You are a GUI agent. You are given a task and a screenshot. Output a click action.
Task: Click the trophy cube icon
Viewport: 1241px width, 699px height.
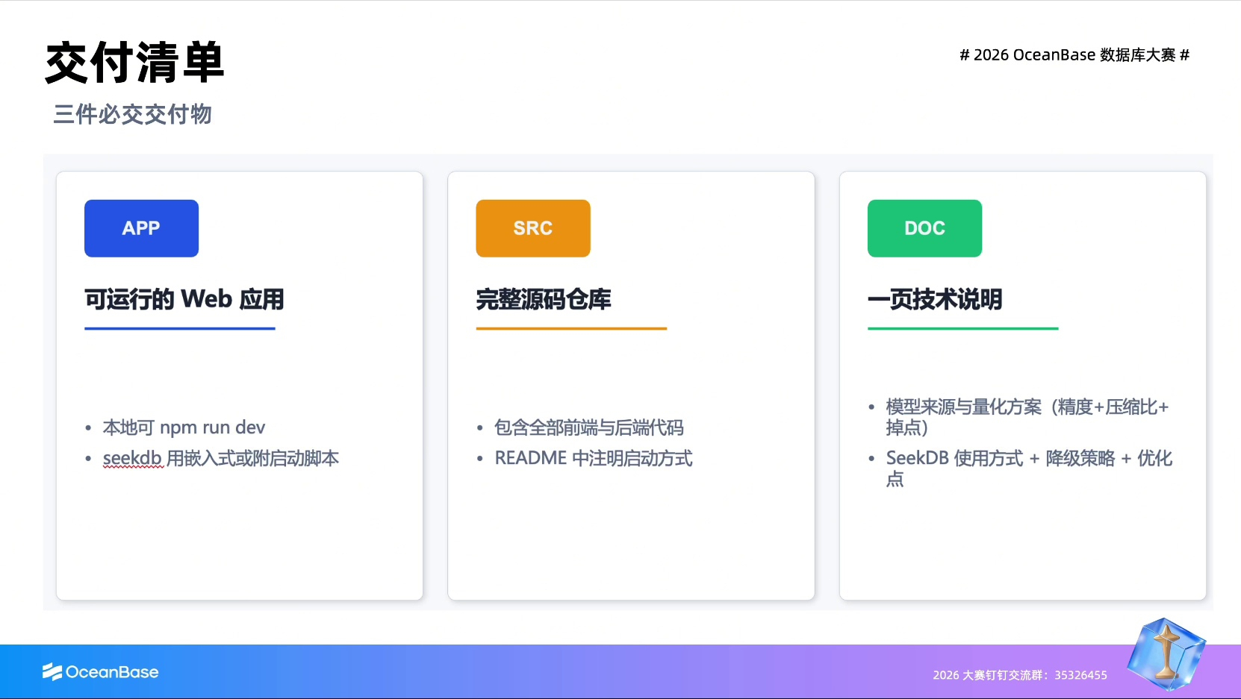(x=1166, y=653)
